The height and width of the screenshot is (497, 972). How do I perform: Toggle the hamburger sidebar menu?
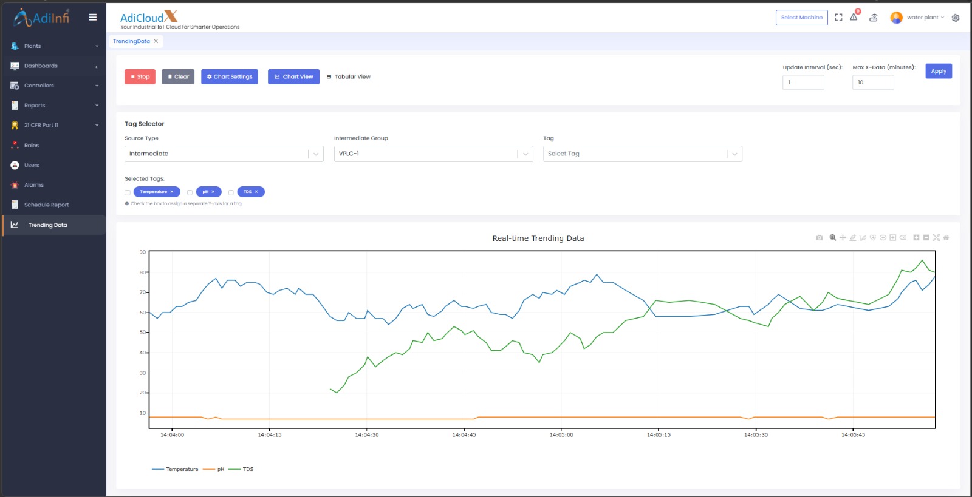(x=93, y=18)
